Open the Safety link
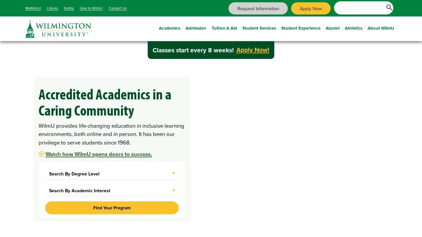422x237 pixels. click(69, 8)
